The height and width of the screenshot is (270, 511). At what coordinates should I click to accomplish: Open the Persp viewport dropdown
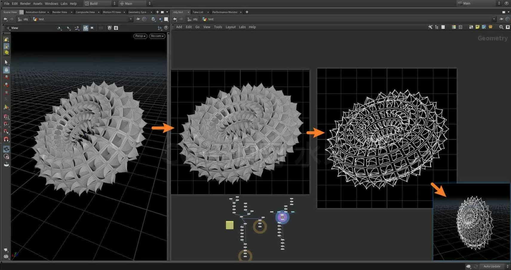[x=140, y=36]
